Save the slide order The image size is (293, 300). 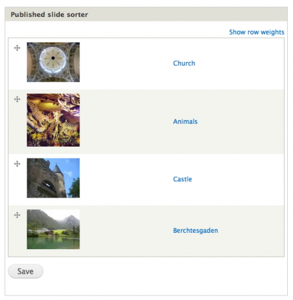point(25,271)
